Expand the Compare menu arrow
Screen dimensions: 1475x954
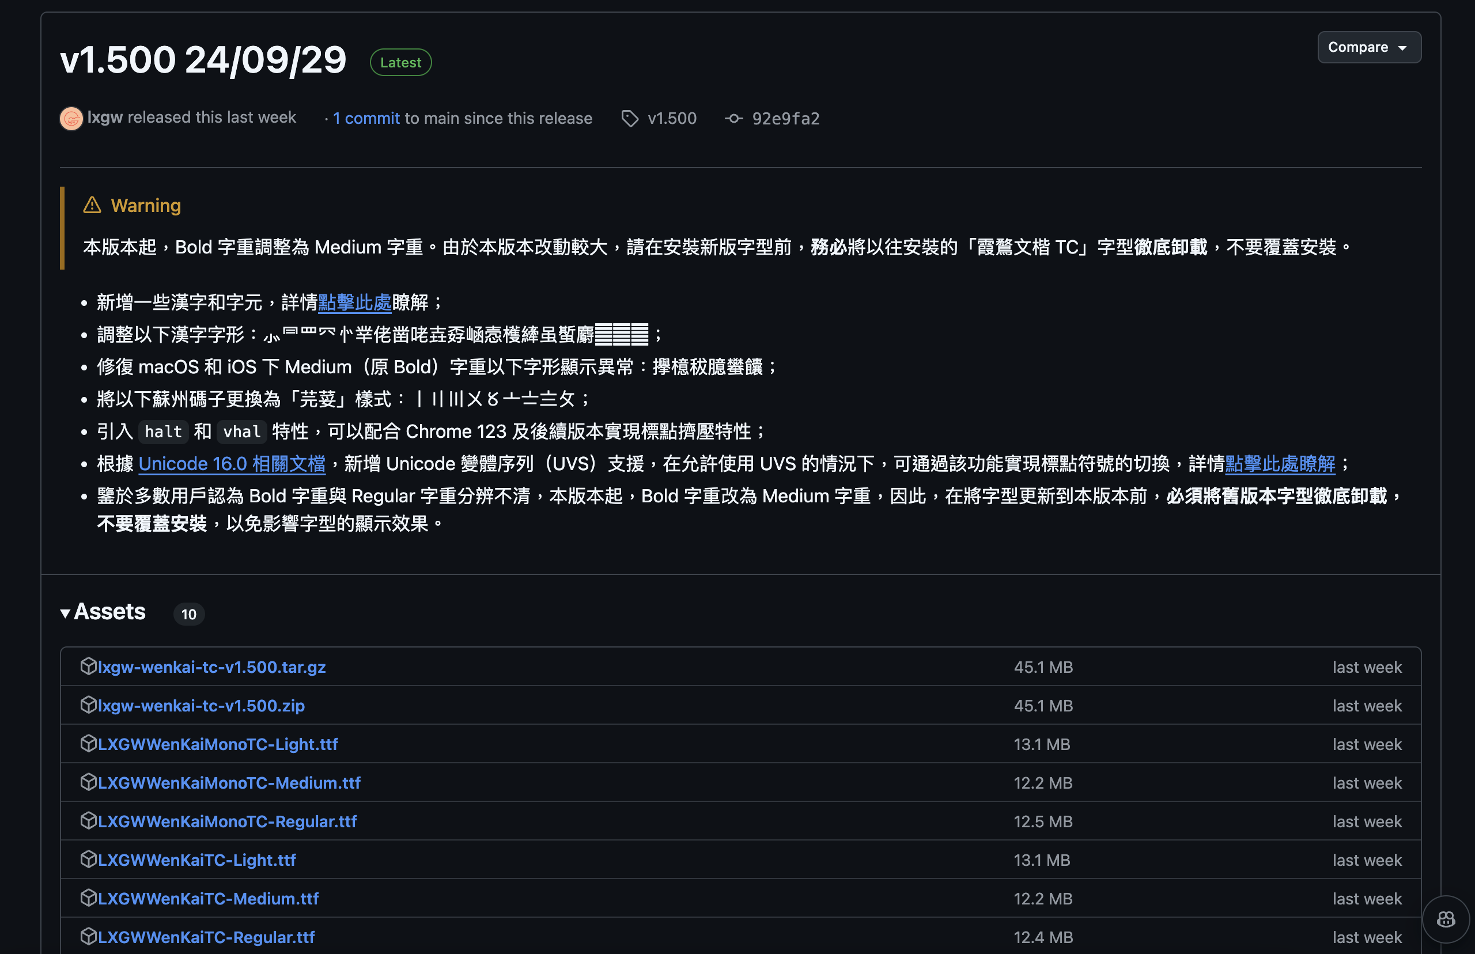click(1404, 47)
